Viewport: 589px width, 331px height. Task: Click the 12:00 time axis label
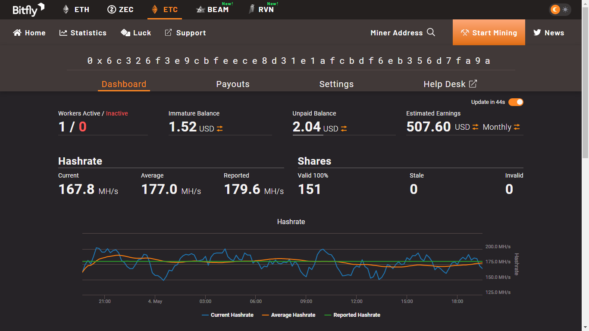357,301
